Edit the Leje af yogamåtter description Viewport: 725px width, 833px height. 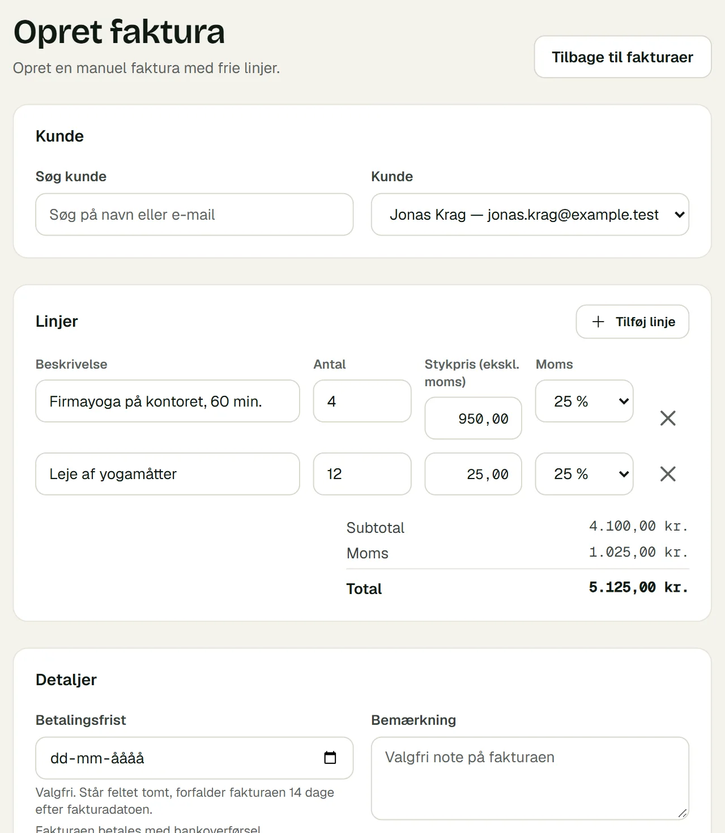coord(168,474)
